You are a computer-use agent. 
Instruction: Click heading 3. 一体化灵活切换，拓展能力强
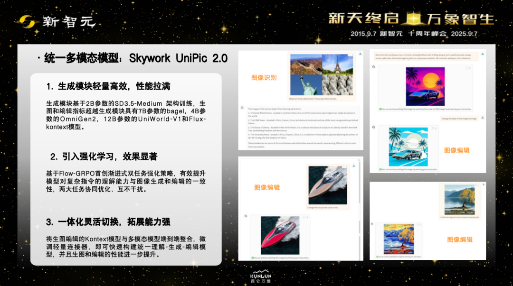coord(108,222)
